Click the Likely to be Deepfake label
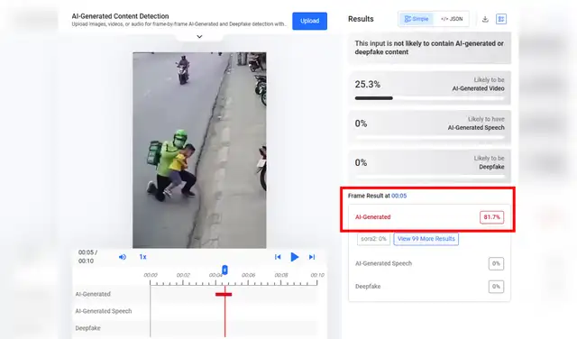The width and height of the screenshot is (577, 339). coord(489,162)
